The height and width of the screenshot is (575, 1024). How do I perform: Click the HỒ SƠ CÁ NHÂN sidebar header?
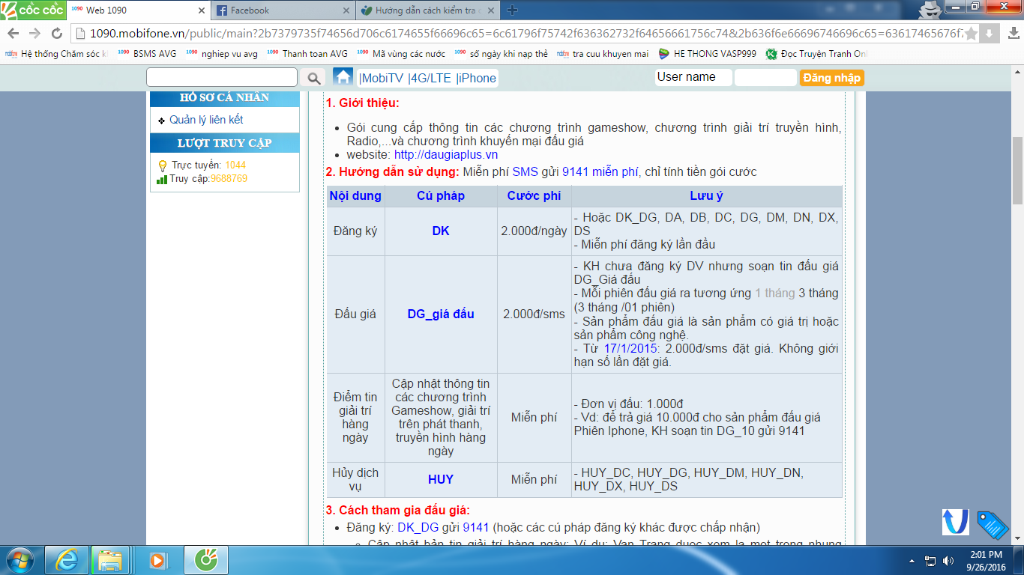(x=225, y=97)
